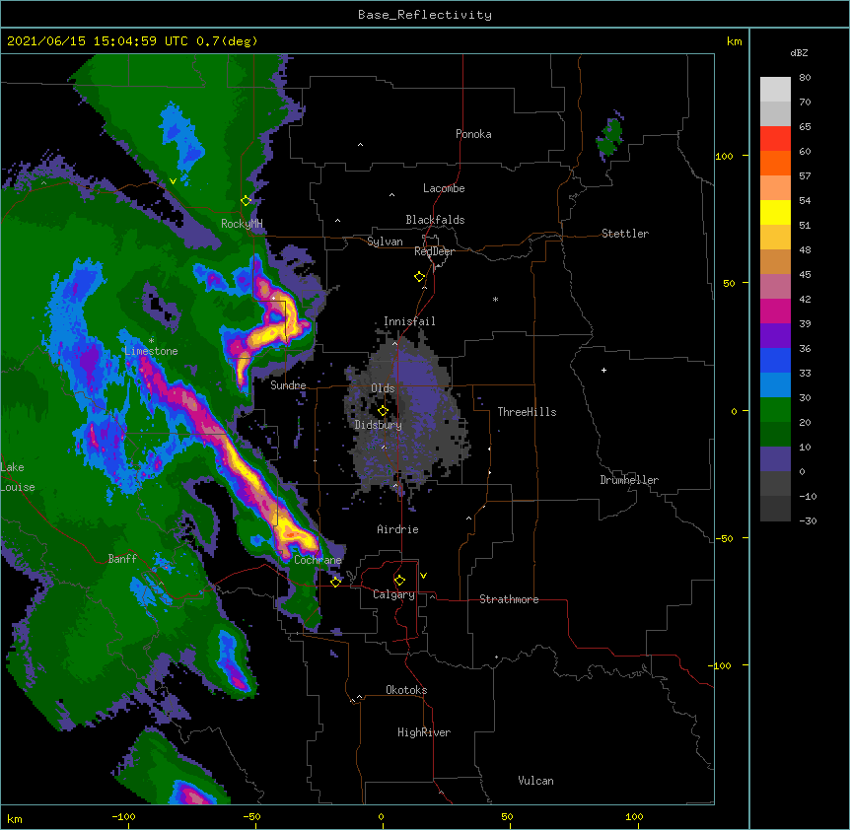Click the -30 dBZ dark gray legend swatch

[775, 509]
